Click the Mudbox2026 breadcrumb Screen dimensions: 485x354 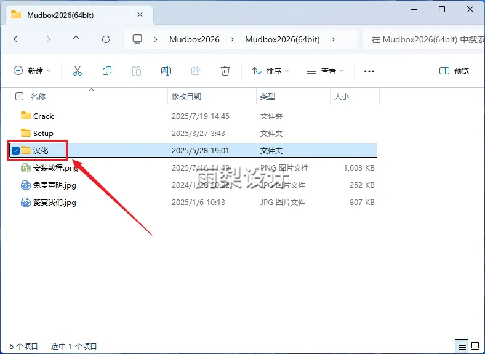(194, 39)
